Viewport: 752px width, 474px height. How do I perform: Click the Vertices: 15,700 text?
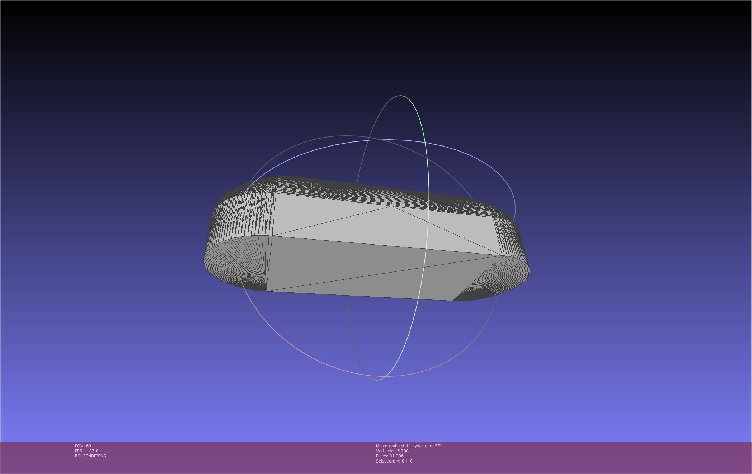(392, 451)
